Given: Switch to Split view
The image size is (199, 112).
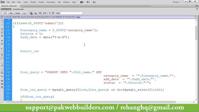Looking at the screenshot, I should 11,13.
